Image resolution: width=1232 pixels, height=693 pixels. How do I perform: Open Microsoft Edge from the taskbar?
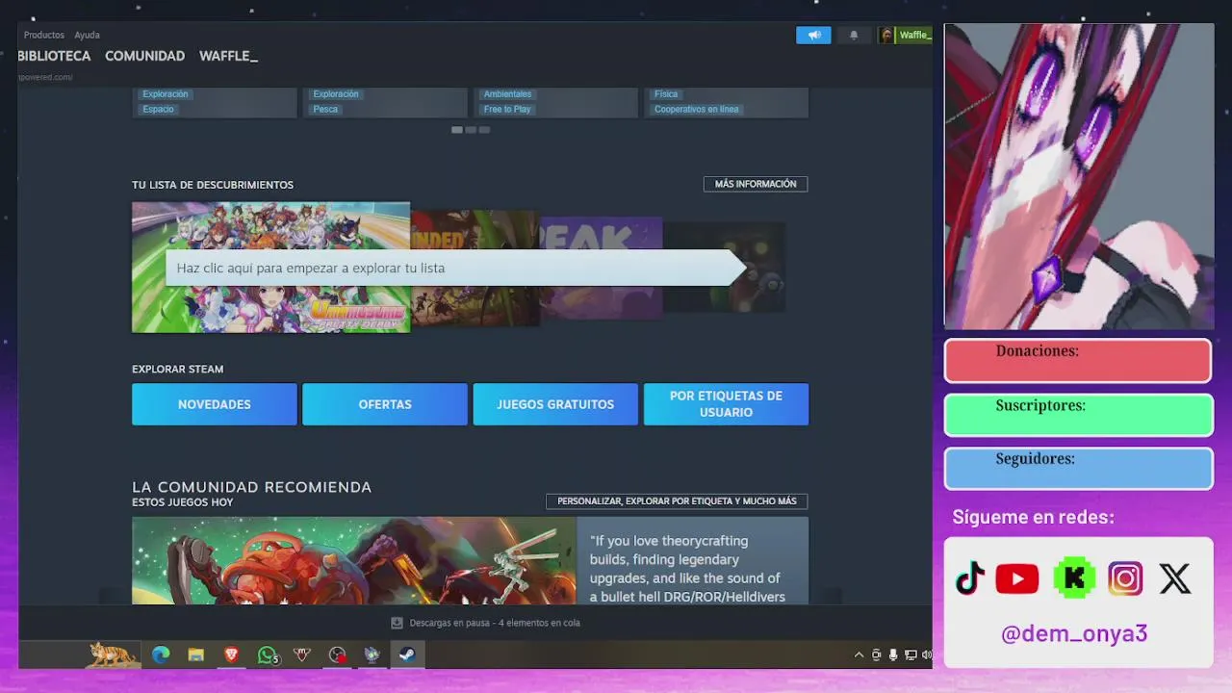tap(161, 654)
